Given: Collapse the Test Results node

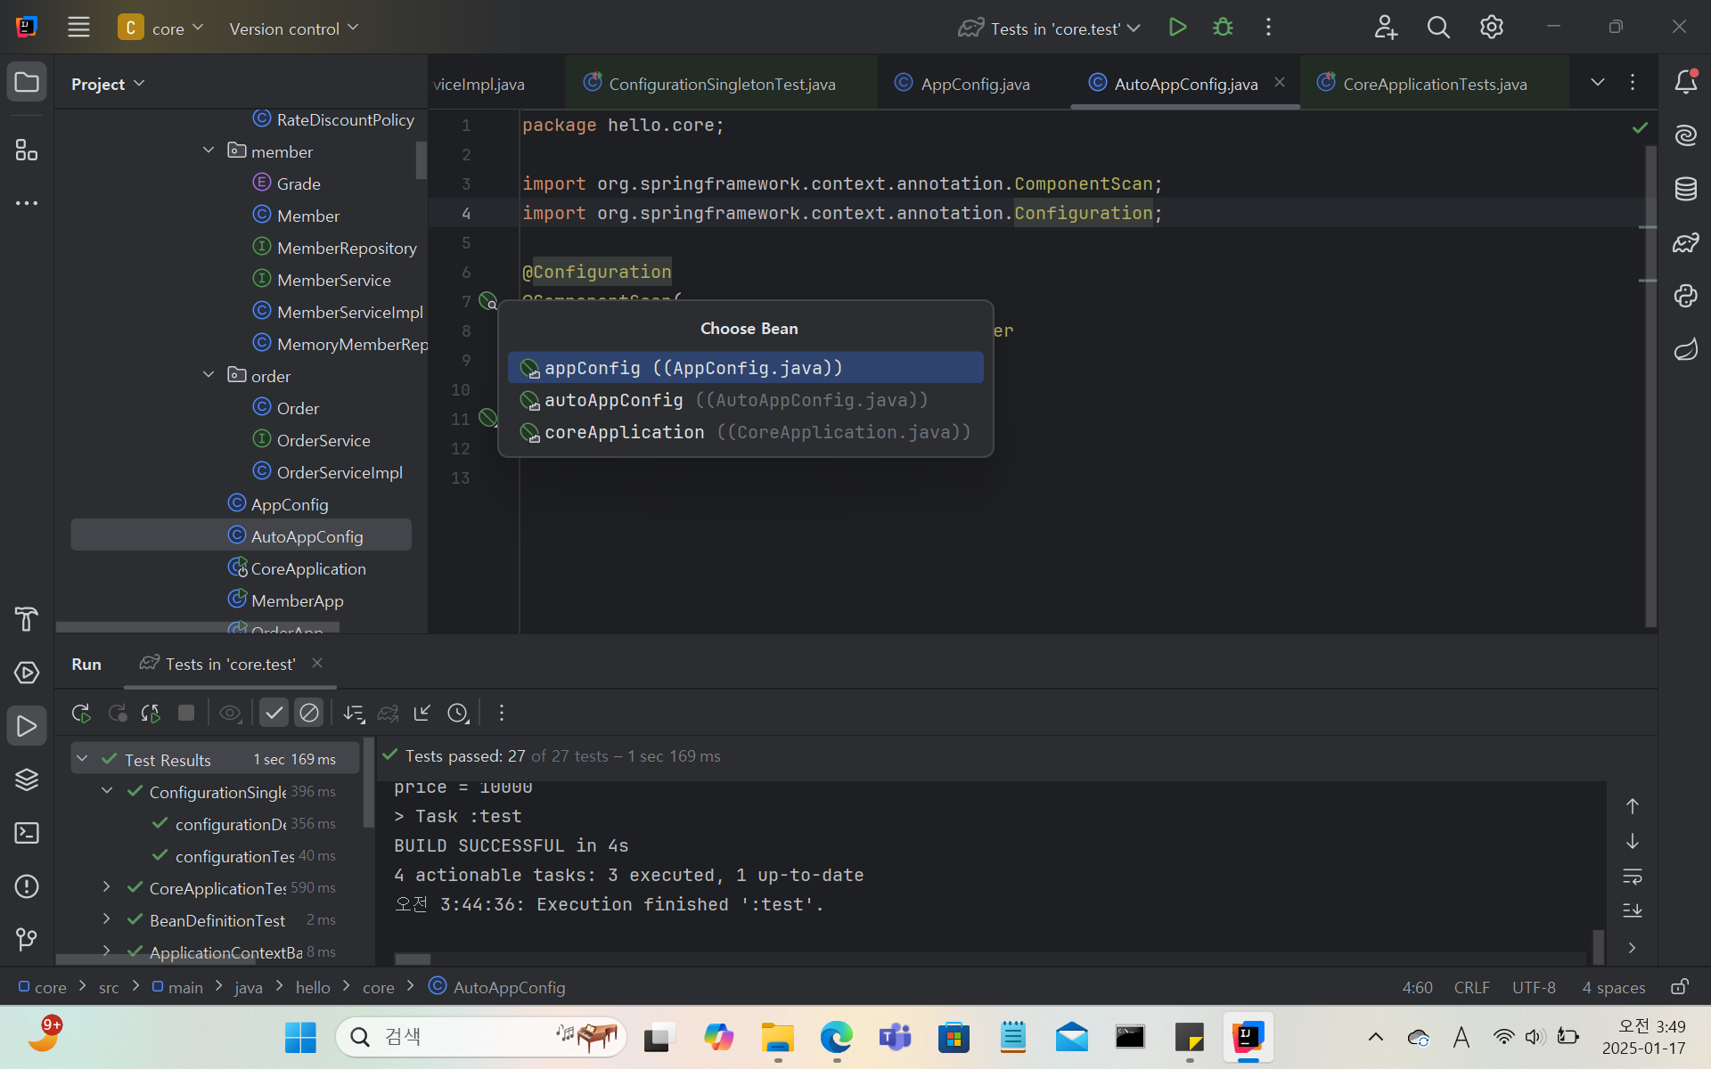Looking at the screenshot, I should [82, 759].
